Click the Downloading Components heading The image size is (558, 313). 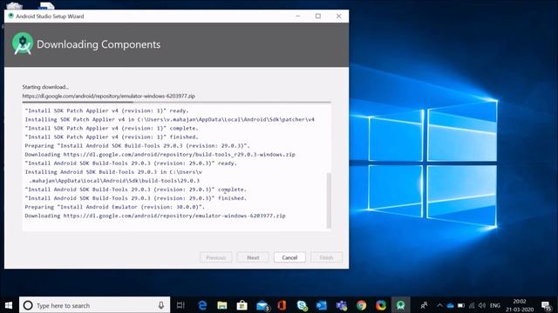pyautogui.click(x=99, y=44)
